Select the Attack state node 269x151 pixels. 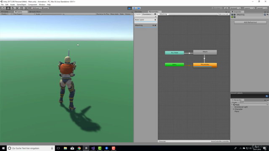click(205, 52)
